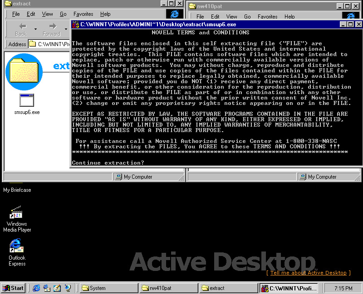Screen dimensions: 363x294
Task: Open the File menu in extract window
Action: 16,14
